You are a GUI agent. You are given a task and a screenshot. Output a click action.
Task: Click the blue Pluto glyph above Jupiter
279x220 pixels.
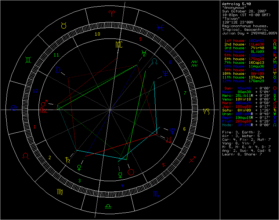coord(172,131)
